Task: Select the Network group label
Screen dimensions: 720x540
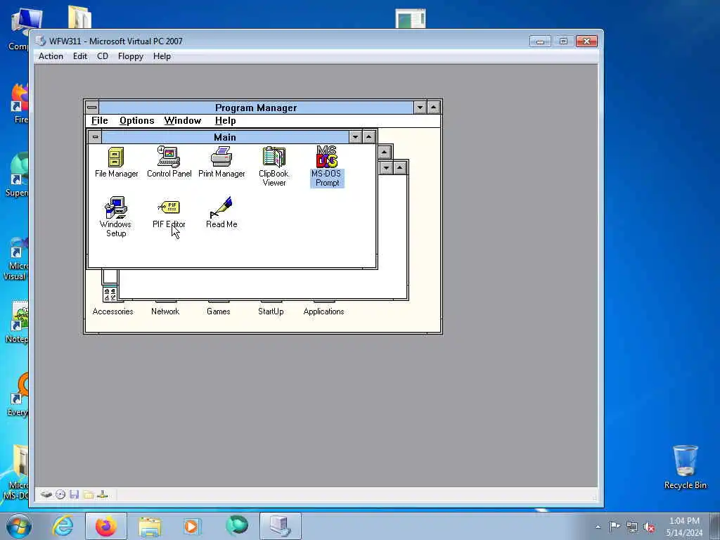Action: [165, 311]
